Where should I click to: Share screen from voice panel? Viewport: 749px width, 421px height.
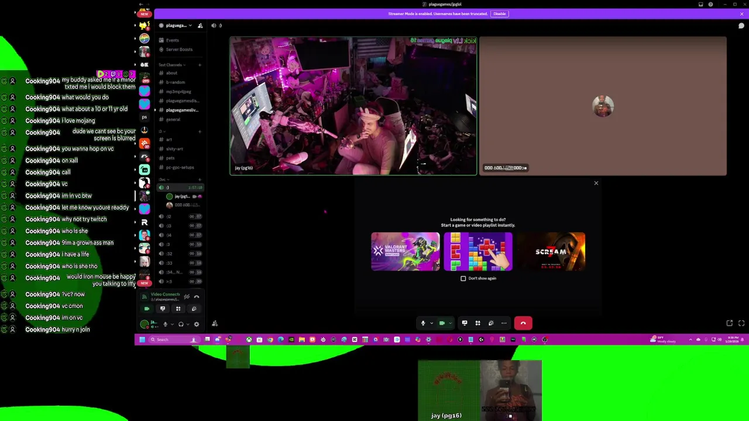(163, 309)
